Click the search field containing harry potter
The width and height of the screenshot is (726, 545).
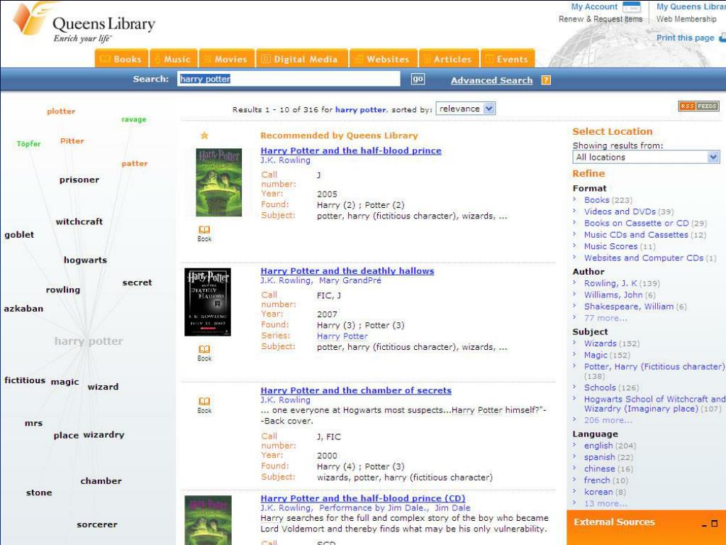[x=289, y=79]
